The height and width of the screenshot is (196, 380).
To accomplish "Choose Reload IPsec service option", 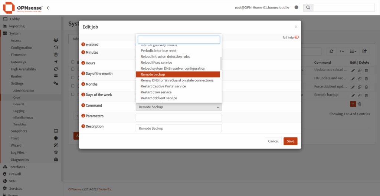I will [156, 63].
